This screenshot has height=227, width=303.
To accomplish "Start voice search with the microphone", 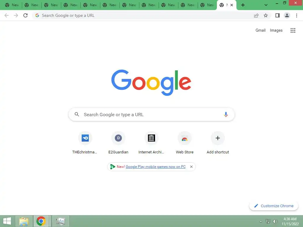I will [x=226, y=114].
